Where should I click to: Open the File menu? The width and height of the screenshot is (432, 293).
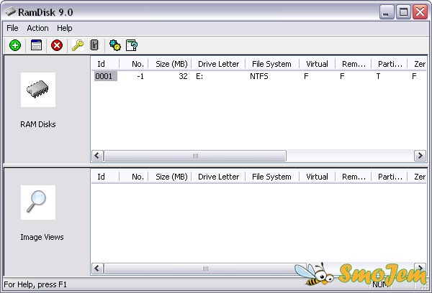pos(12,28)
